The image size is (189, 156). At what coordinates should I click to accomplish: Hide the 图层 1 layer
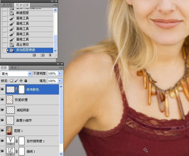pos(2,131)
